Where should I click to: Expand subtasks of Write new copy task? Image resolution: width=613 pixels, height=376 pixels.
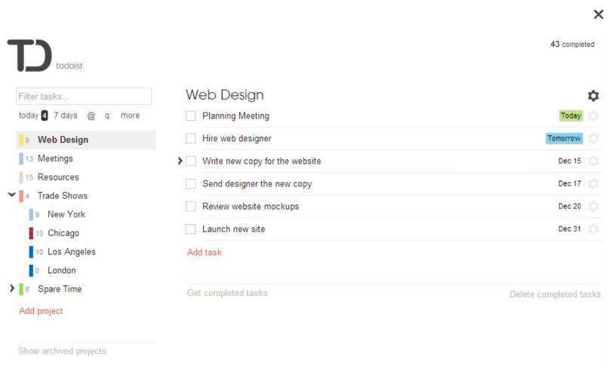point(180,161)
